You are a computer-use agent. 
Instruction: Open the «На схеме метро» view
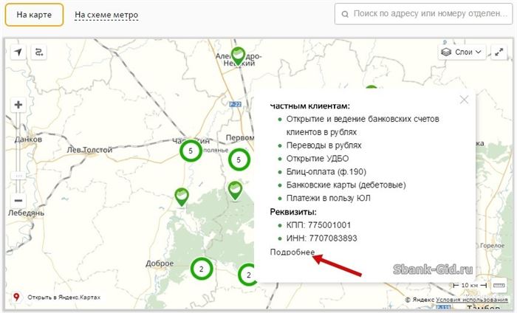pos(106,15)
